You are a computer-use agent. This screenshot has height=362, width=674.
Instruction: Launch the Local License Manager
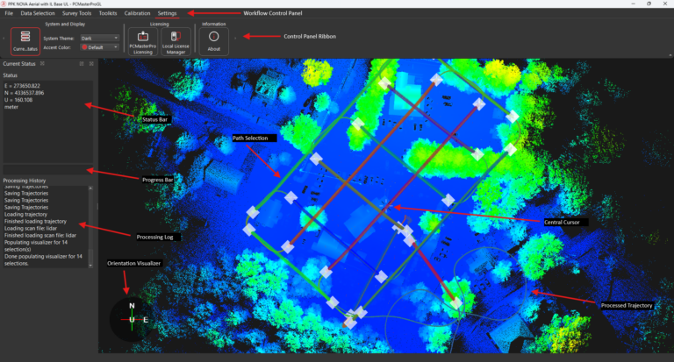[176, 42]
